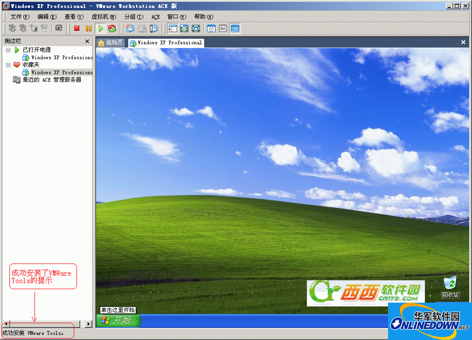
Task: Switch to the 起始页 tab
Action: coord(111,43)
